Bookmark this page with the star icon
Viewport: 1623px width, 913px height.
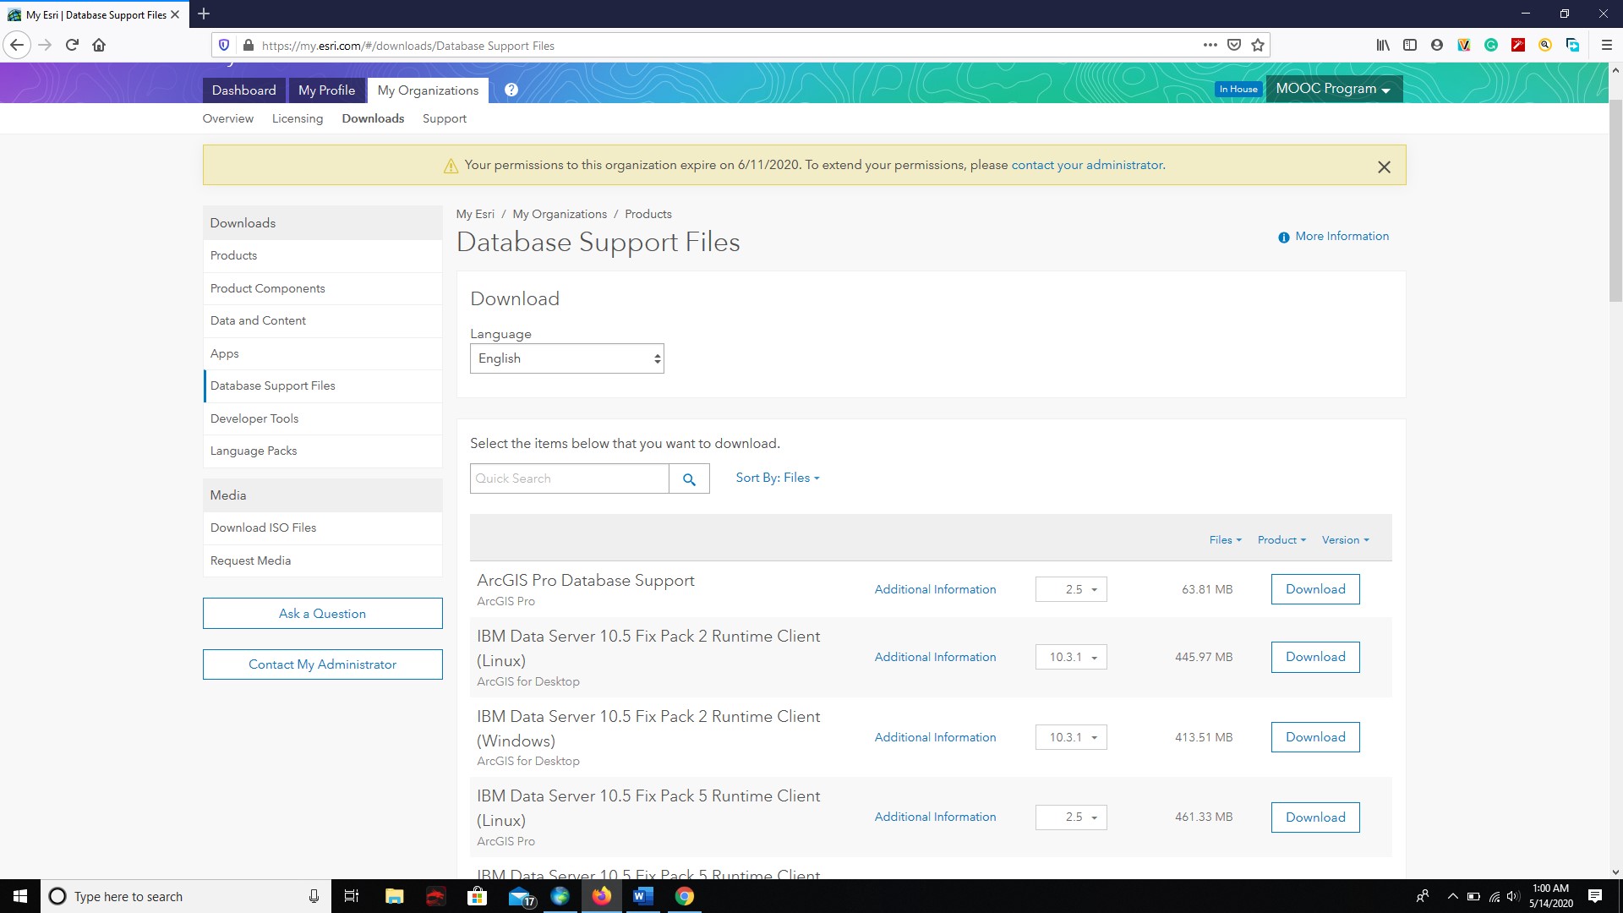click(1257, 45)
